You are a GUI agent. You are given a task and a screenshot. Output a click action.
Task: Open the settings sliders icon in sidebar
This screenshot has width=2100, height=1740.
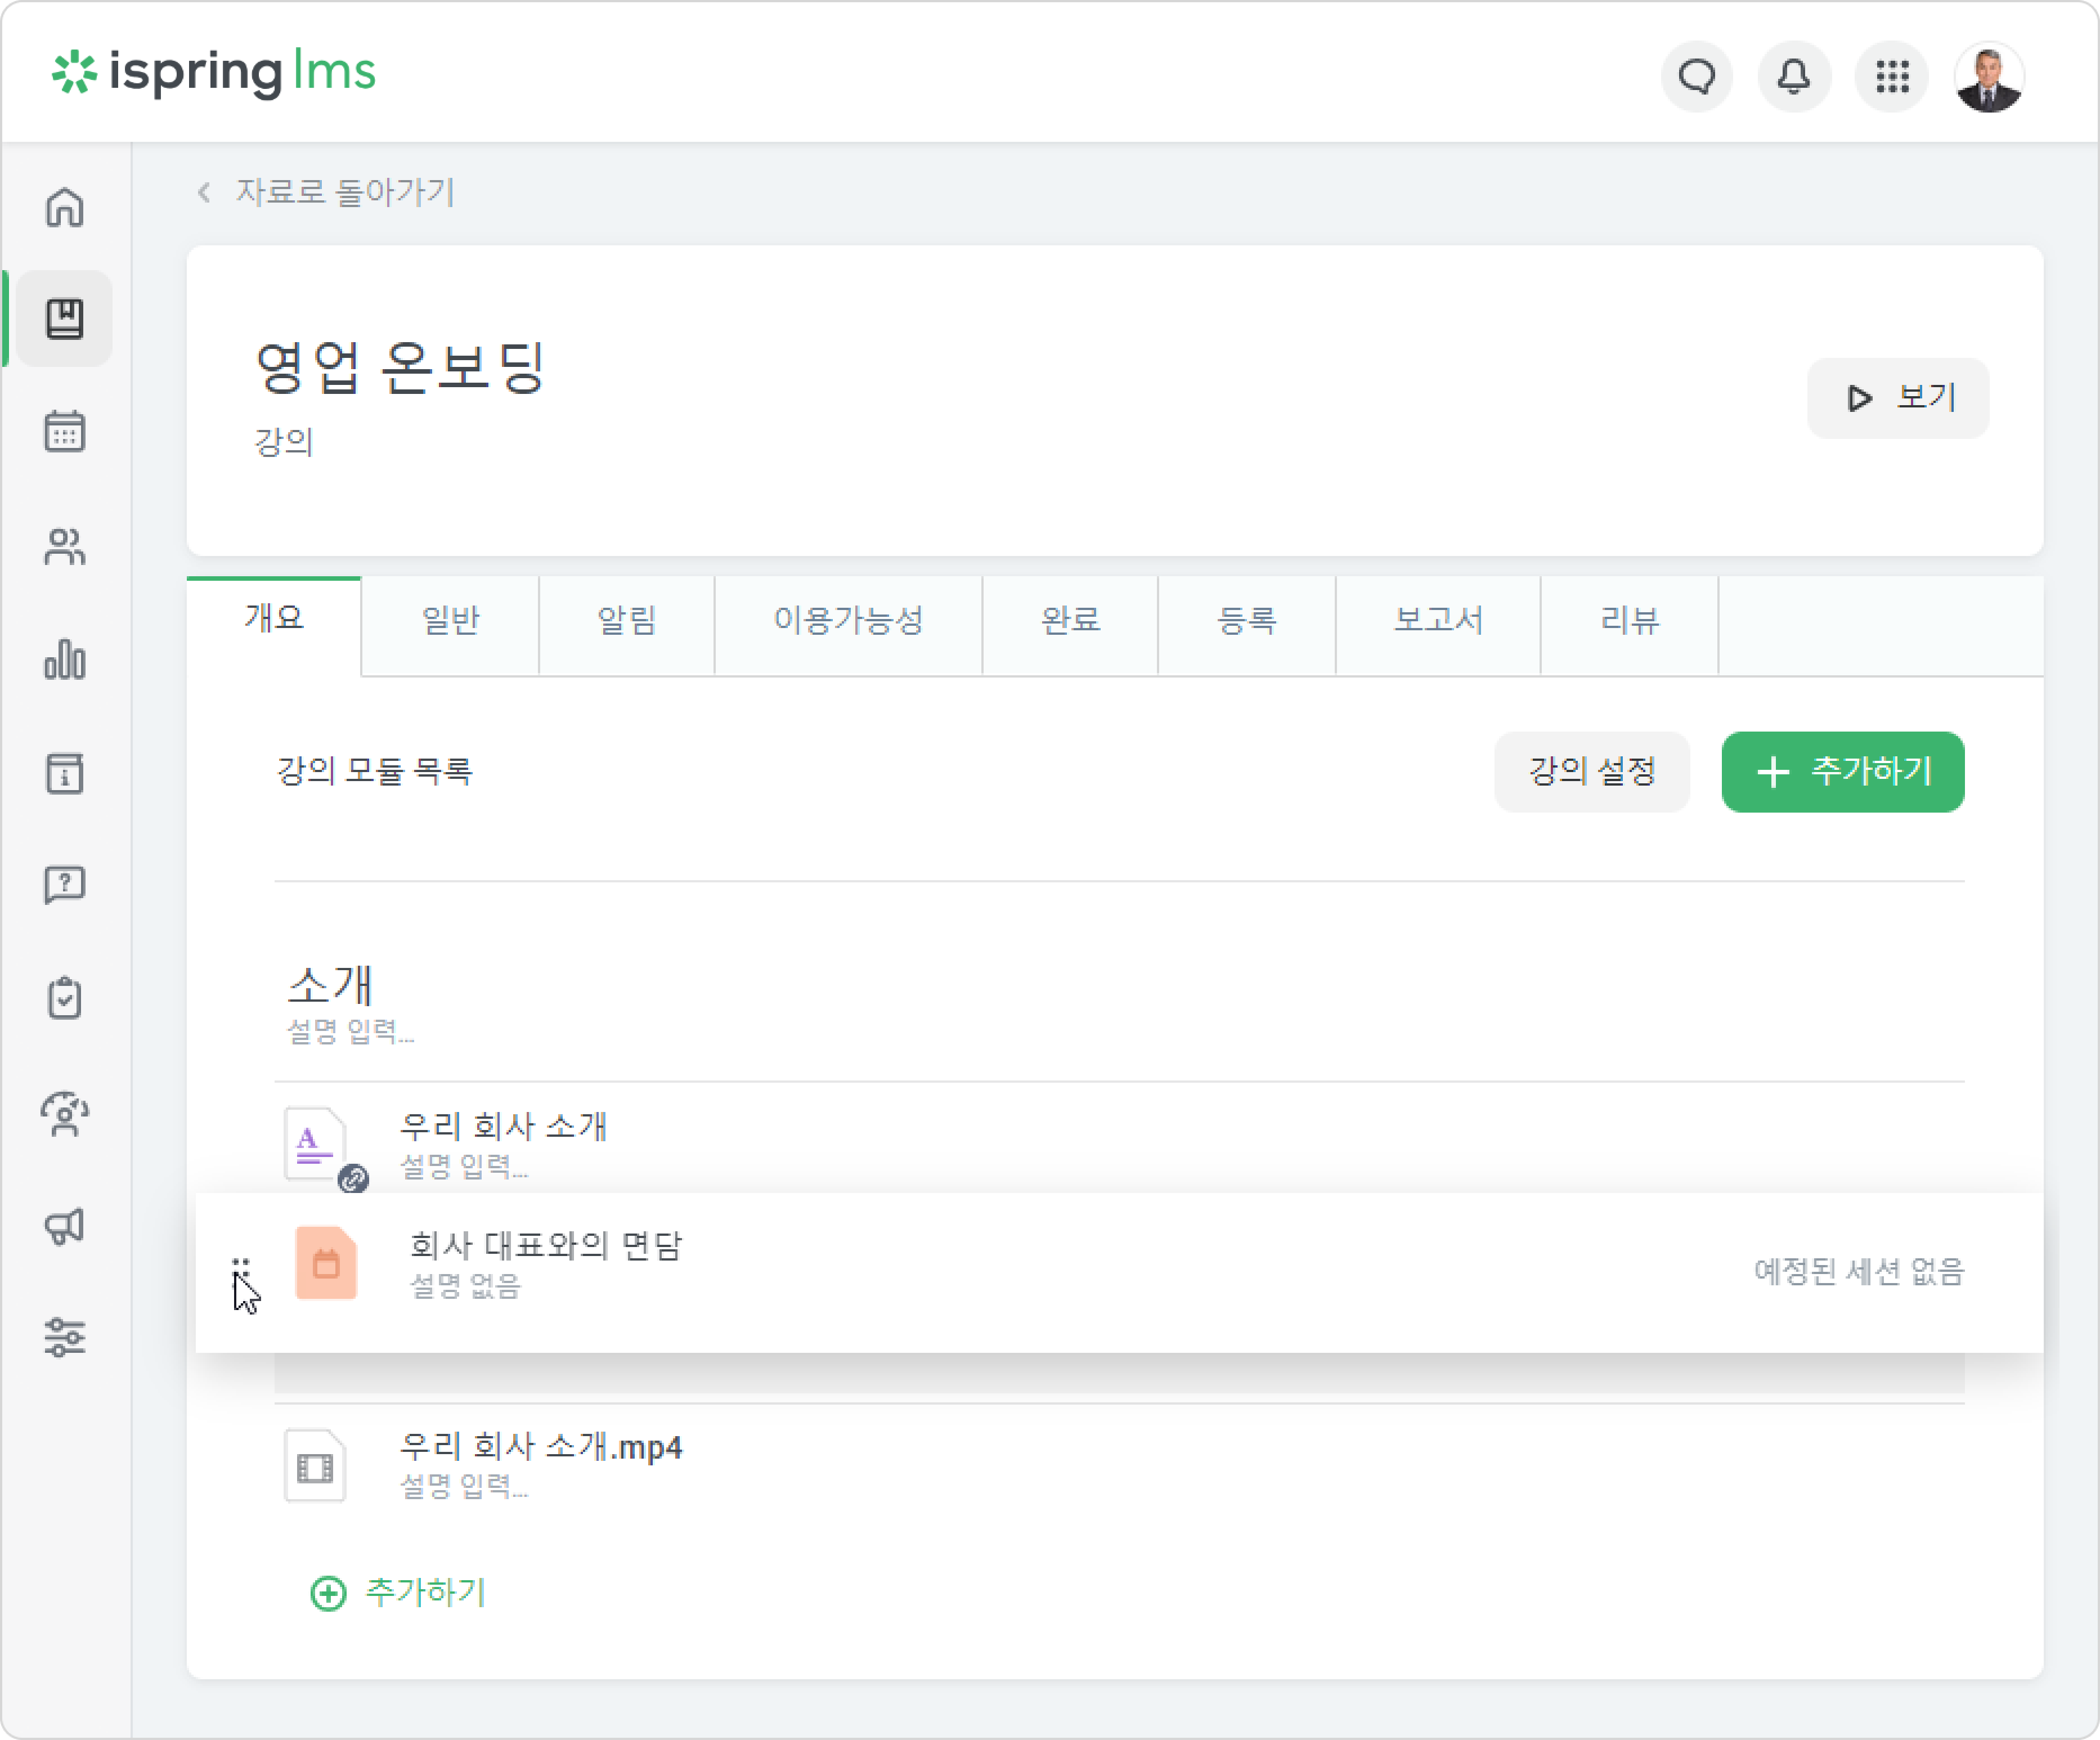tap(65, 1337)
